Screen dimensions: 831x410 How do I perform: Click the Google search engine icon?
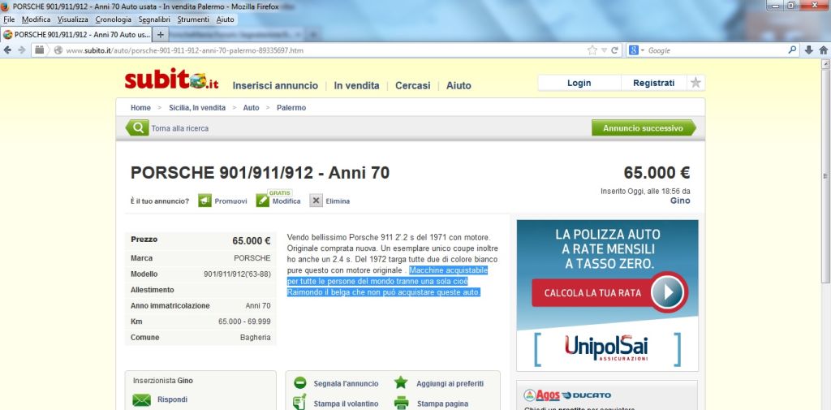633,50
